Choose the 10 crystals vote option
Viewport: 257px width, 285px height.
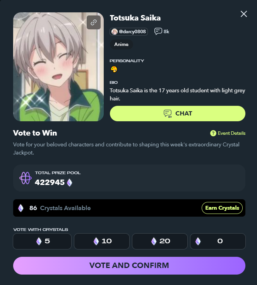tap(102, 241)
